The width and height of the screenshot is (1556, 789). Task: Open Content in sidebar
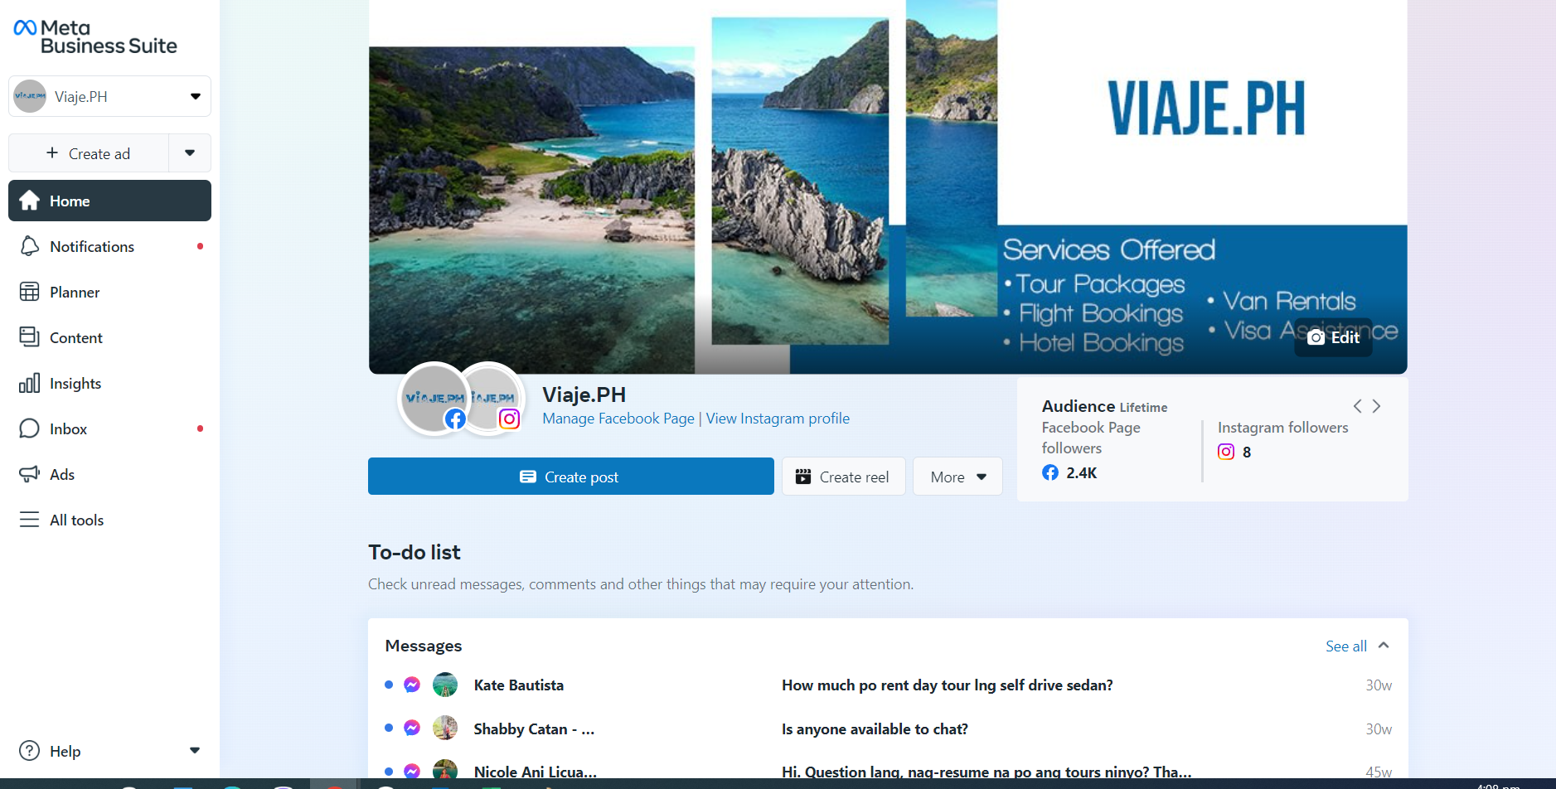pos(109,337)
